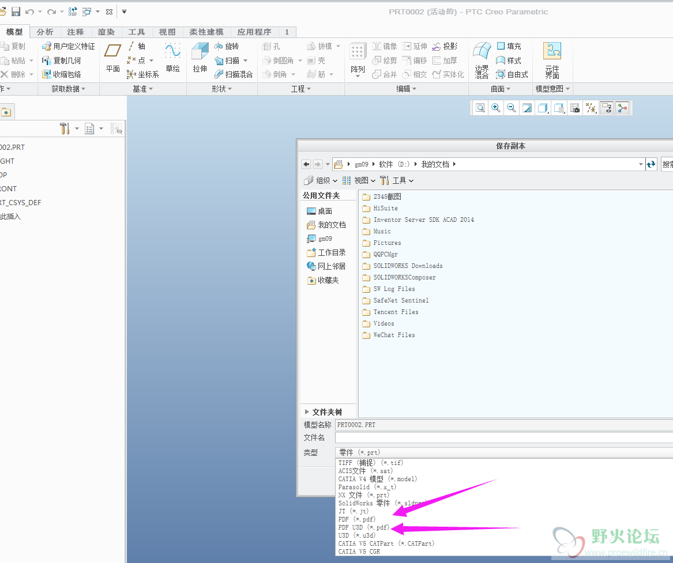Open the WeChat Files folder
The height and width of the screenshot is (563, 673).
[389, 335]
